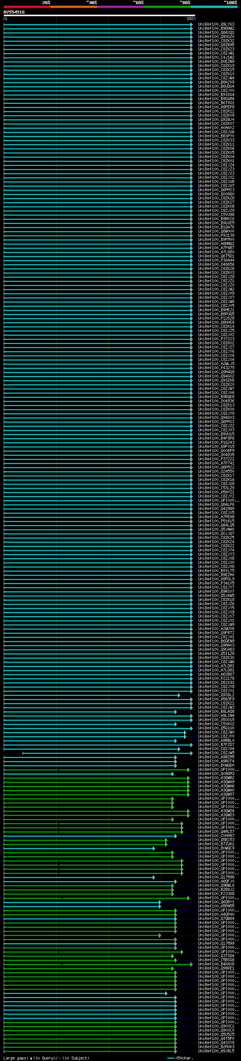Click the UniRef100_A5PN55 label
Screen dimensions: 241x1061
[x=216, y=906]
